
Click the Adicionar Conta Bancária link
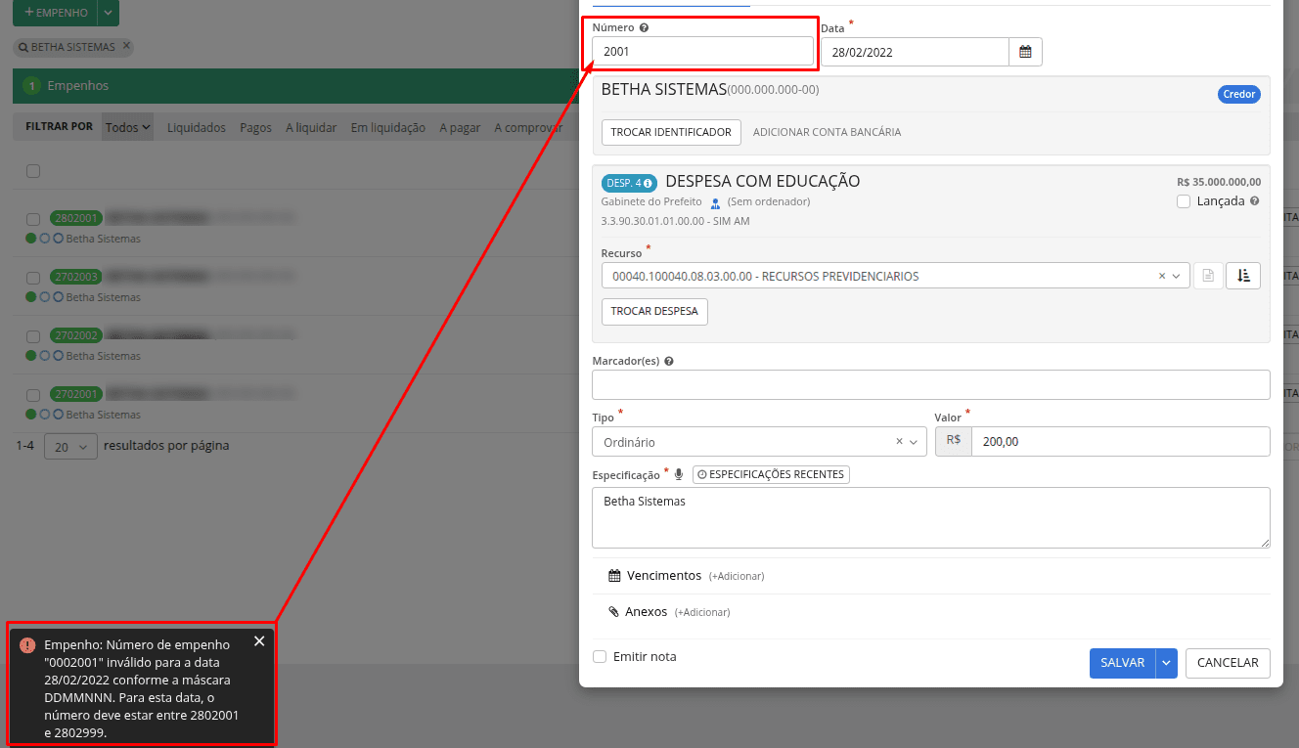click(x=827, y=132)
